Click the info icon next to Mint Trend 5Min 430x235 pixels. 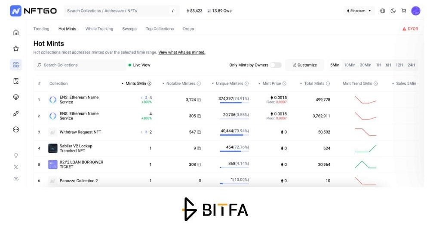coord(376,83)
